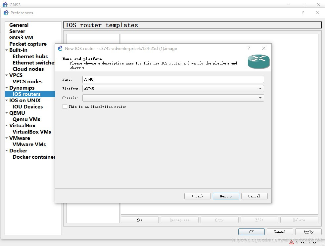Click Apply in Preferences window
The image size is (325, 246).
pos(308,232)
